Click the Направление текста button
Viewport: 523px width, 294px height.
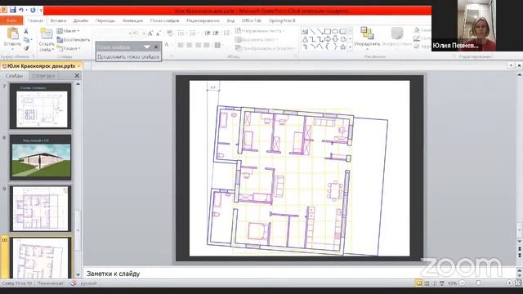point(260,31)
